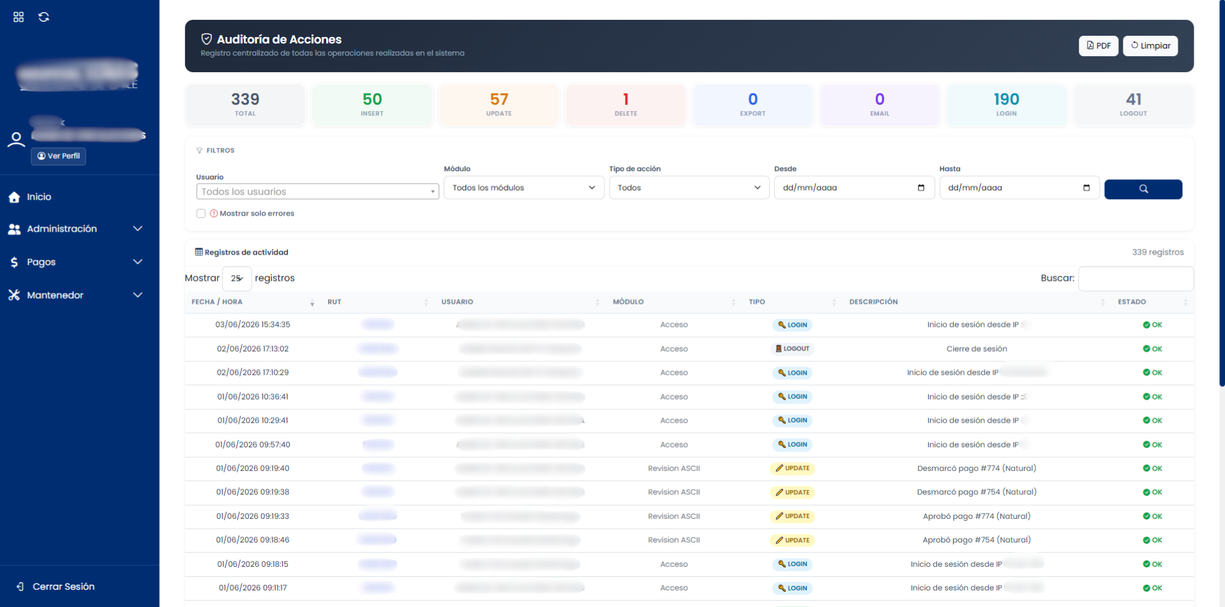Sort by Estado column
The width and height of the screenshot is (1225, 607).
[1152, 302]
